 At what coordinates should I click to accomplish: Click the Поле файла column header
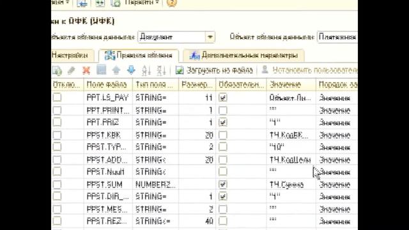(x=108, y=85)
